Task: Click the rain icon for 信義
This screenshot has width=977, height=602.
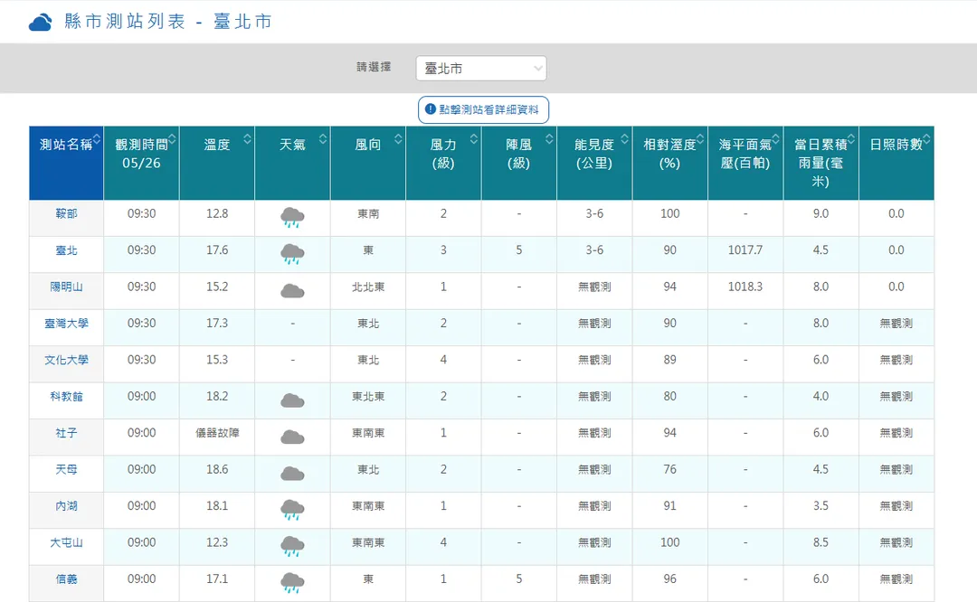Action: [x=292, y=583]
